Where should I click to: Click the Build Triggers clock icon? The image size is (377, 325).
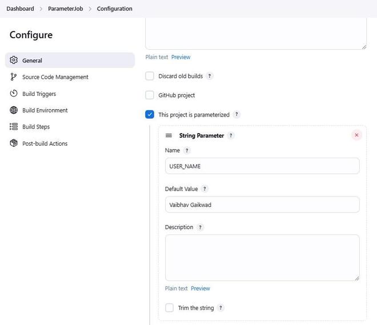click(x=14, y=93)
